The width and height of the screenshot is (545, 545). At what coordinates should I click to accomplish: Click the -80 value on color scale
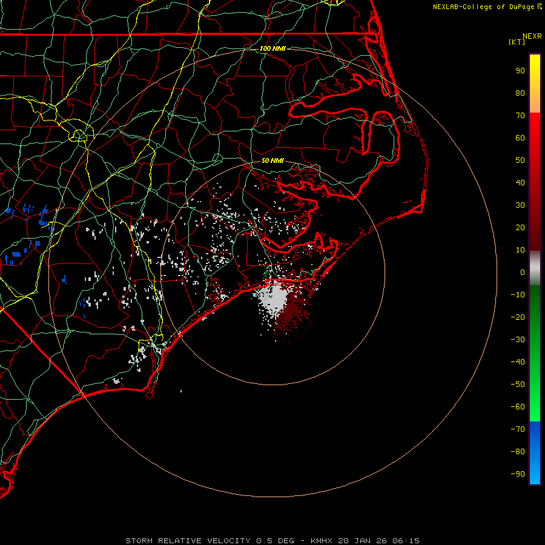tap(518, 452)
